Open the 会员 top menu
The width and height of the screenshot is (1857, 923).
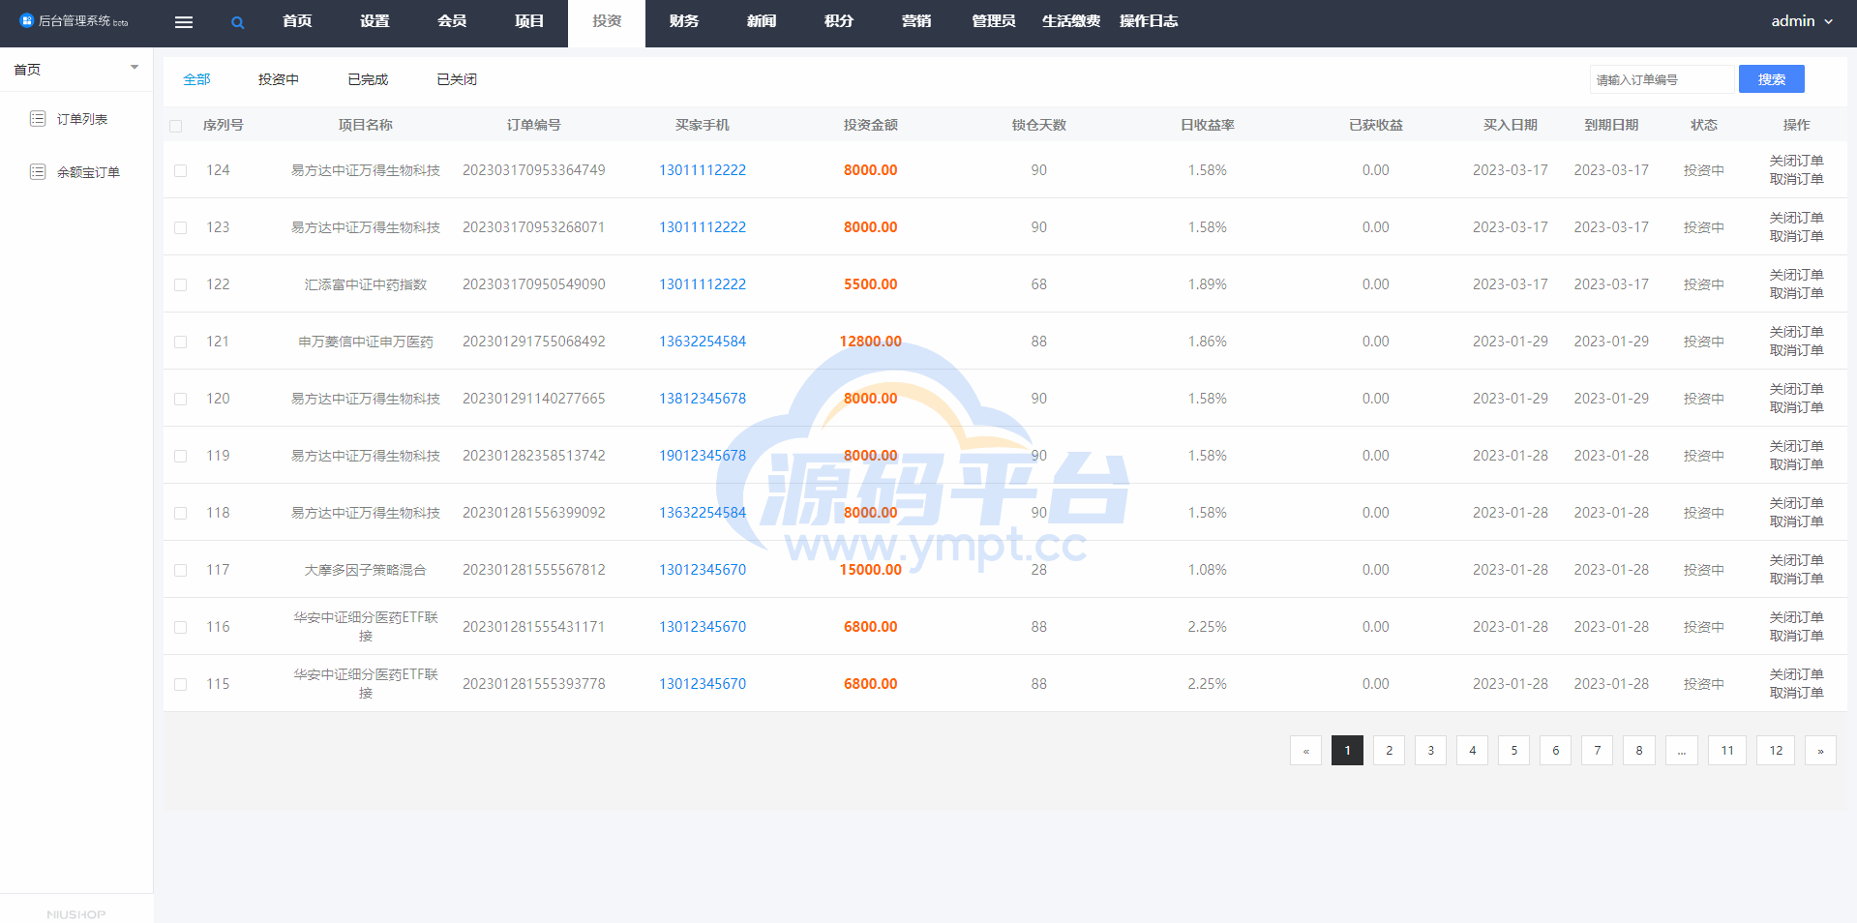pyautogui.click(x=452, y=21)
